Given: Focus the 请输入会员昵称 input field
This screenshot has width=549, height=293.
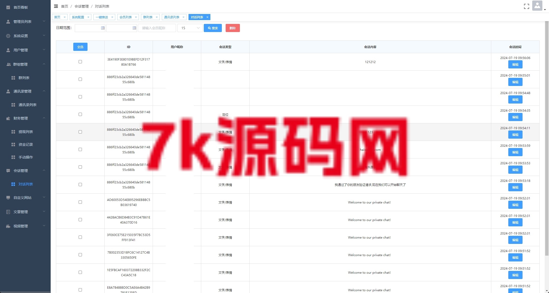Looking at the screenshot, I should pos(157,28).
